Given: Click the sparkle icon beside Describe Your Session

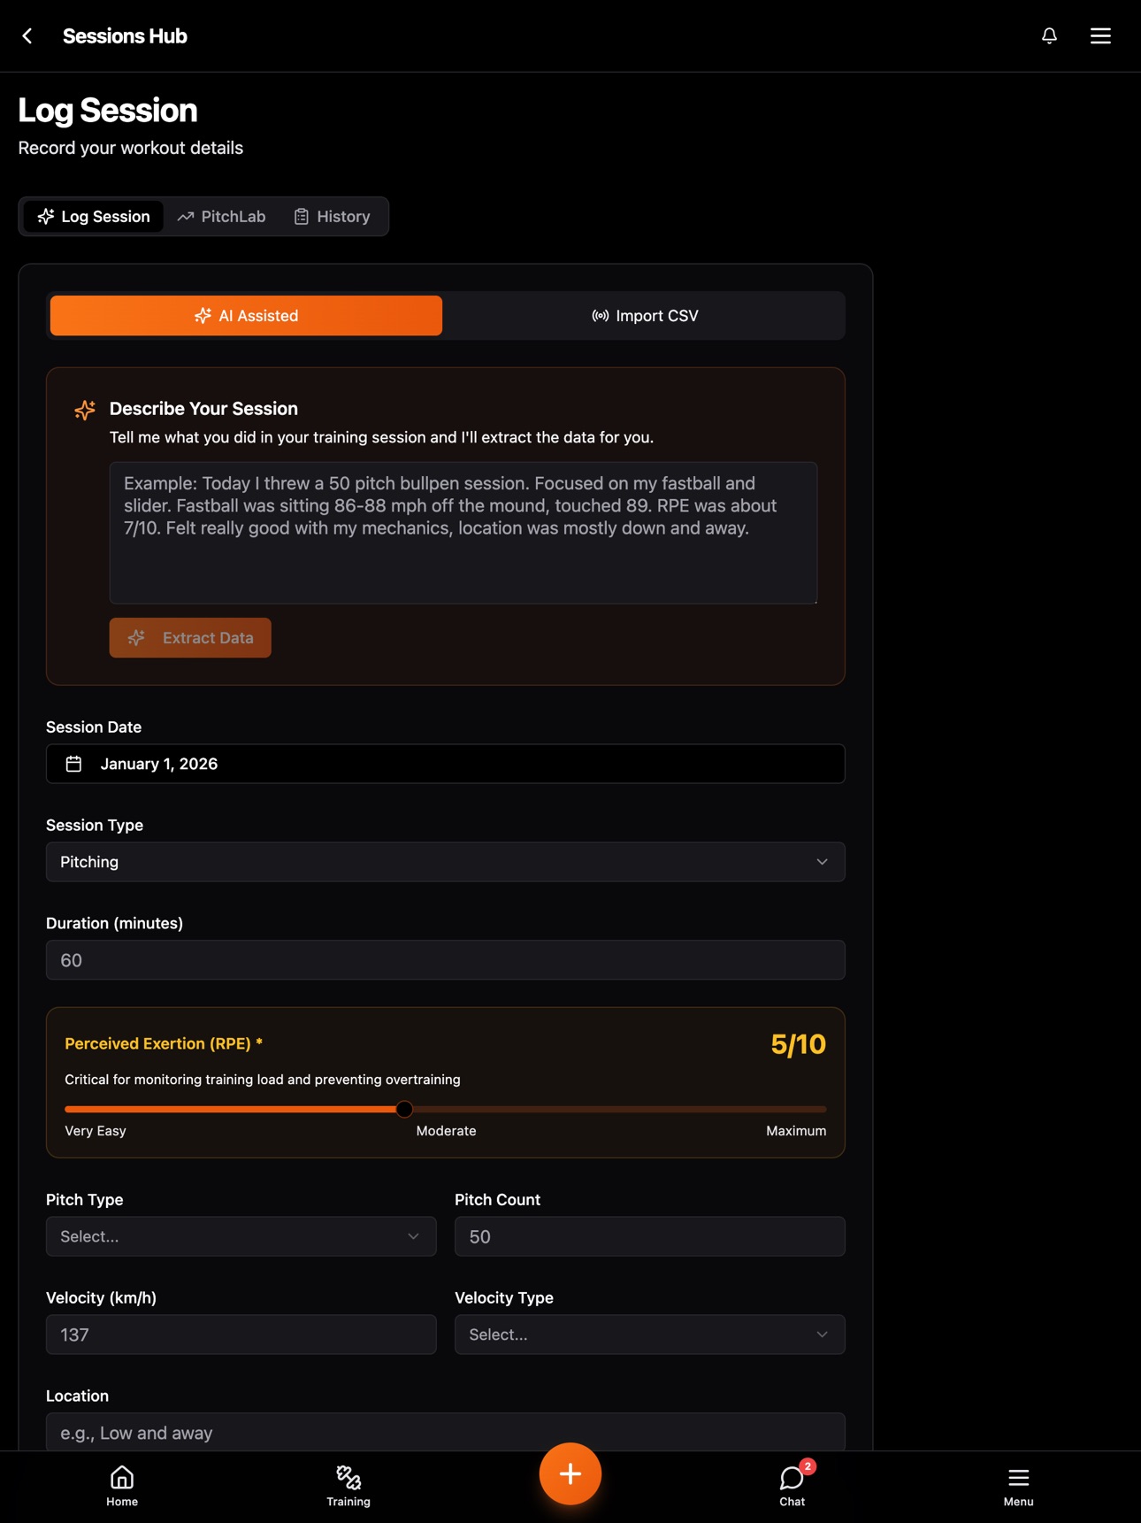Looking at the screenshot, I should pyautogui.click(x=85, y=410).
